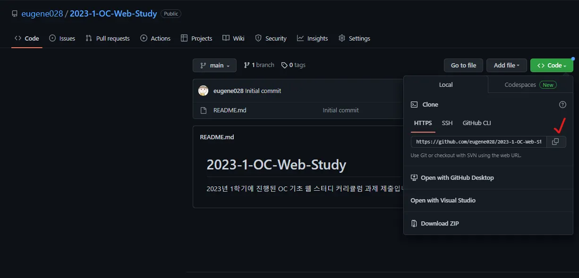The height and width of the screenshot is (278, 579).
Task: Open eugene028 avatar in commit row
Action: (204, 91)
